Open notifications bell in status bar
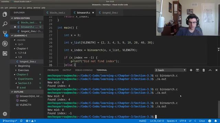 pyautogui.click(x=216, y=121)
